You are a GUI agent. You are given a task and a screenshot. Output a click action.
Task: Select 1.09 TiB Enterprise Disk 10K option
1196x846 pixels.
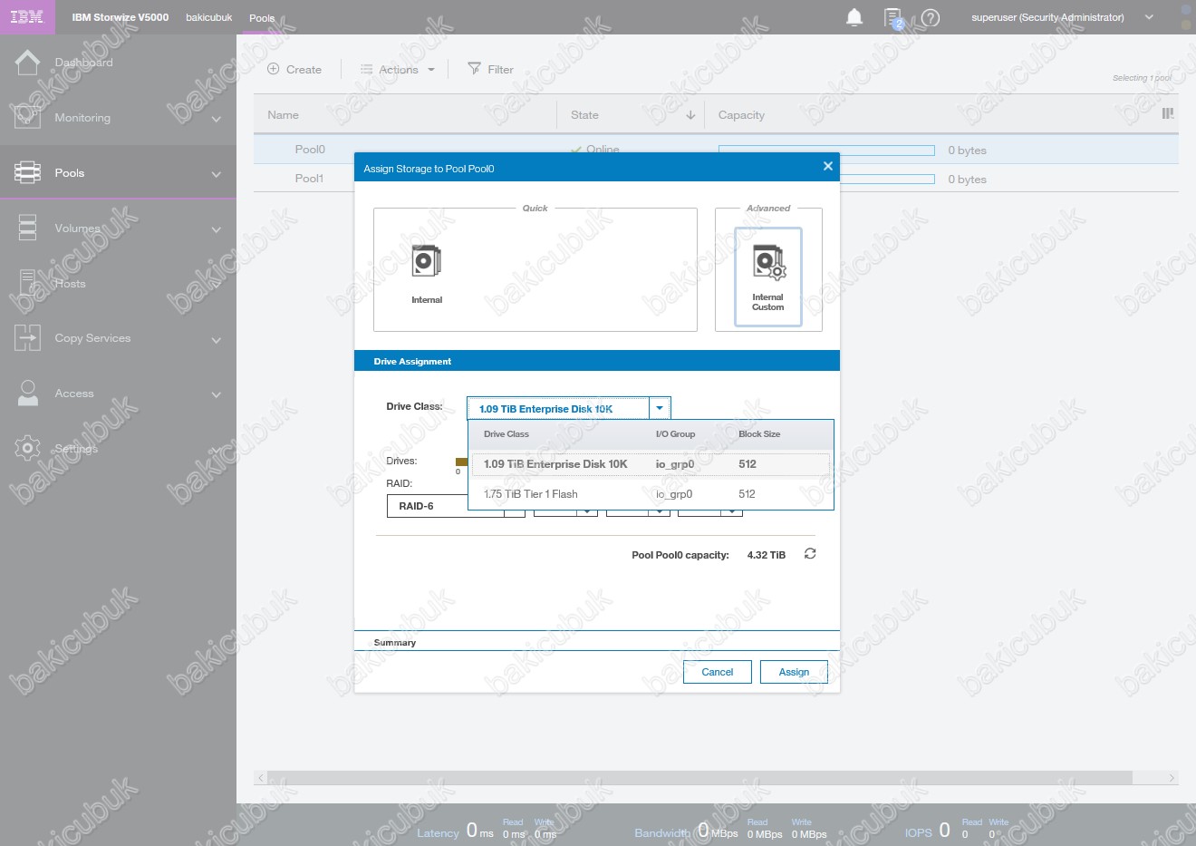click(555, 464)
